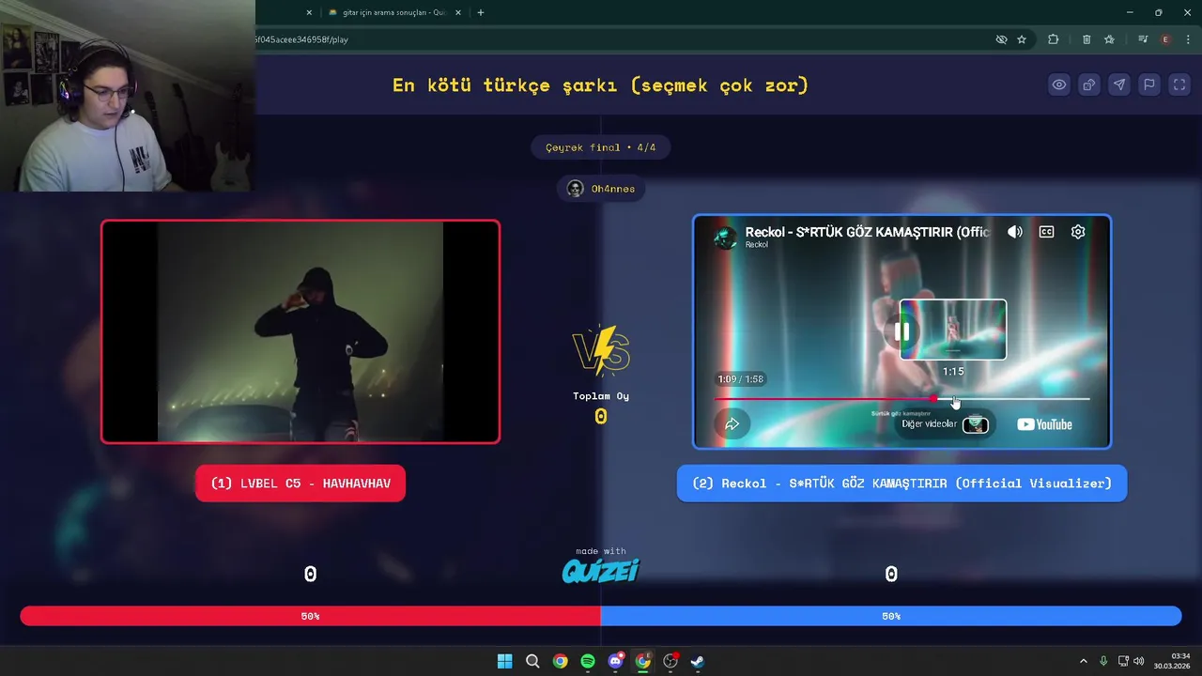Click the paper plane share icon
This screenshot has width=1202, height=676.
(x=1119, y=84)
